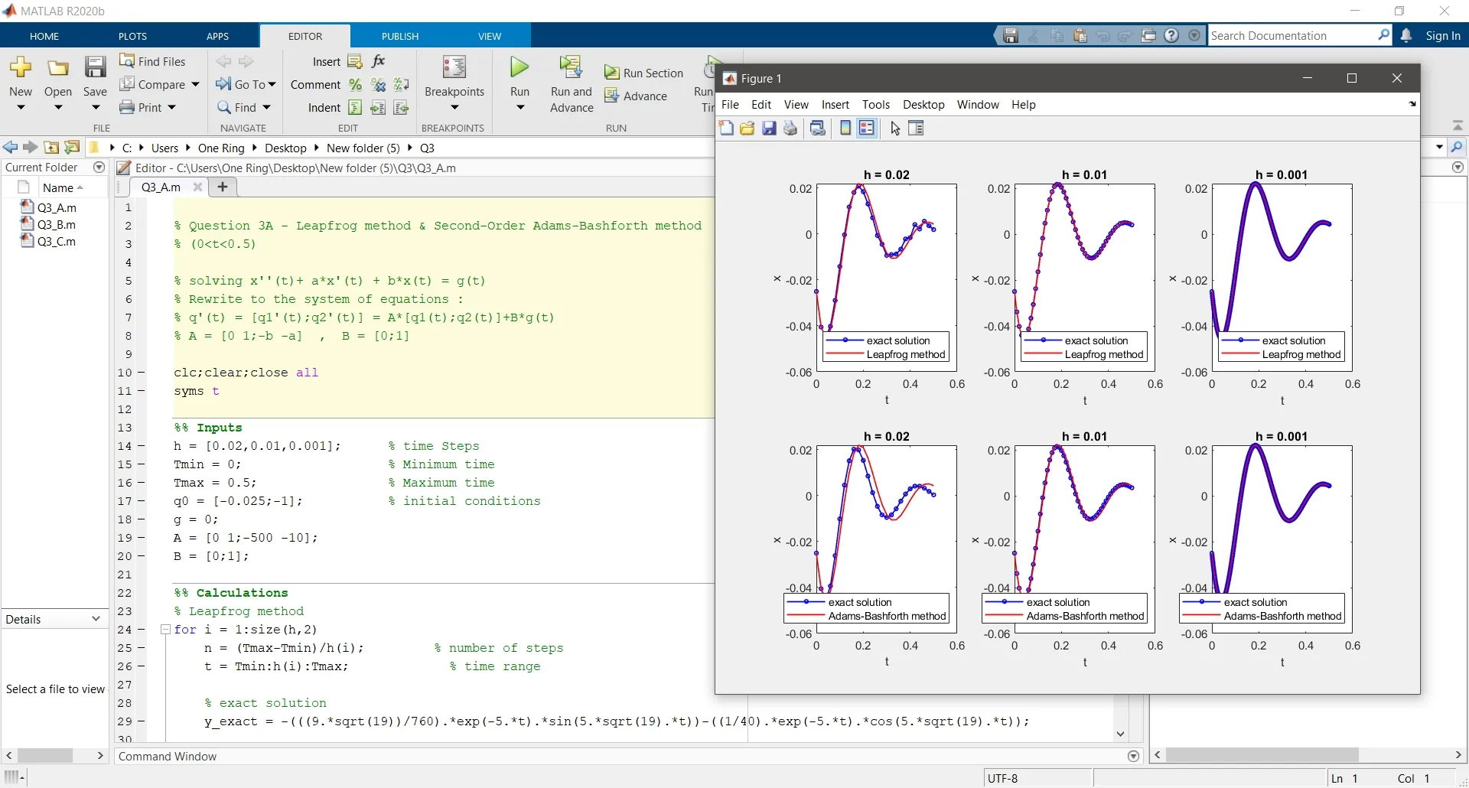
Task: Toggle the Insert Colorbar button
Action: click(845, 129)
